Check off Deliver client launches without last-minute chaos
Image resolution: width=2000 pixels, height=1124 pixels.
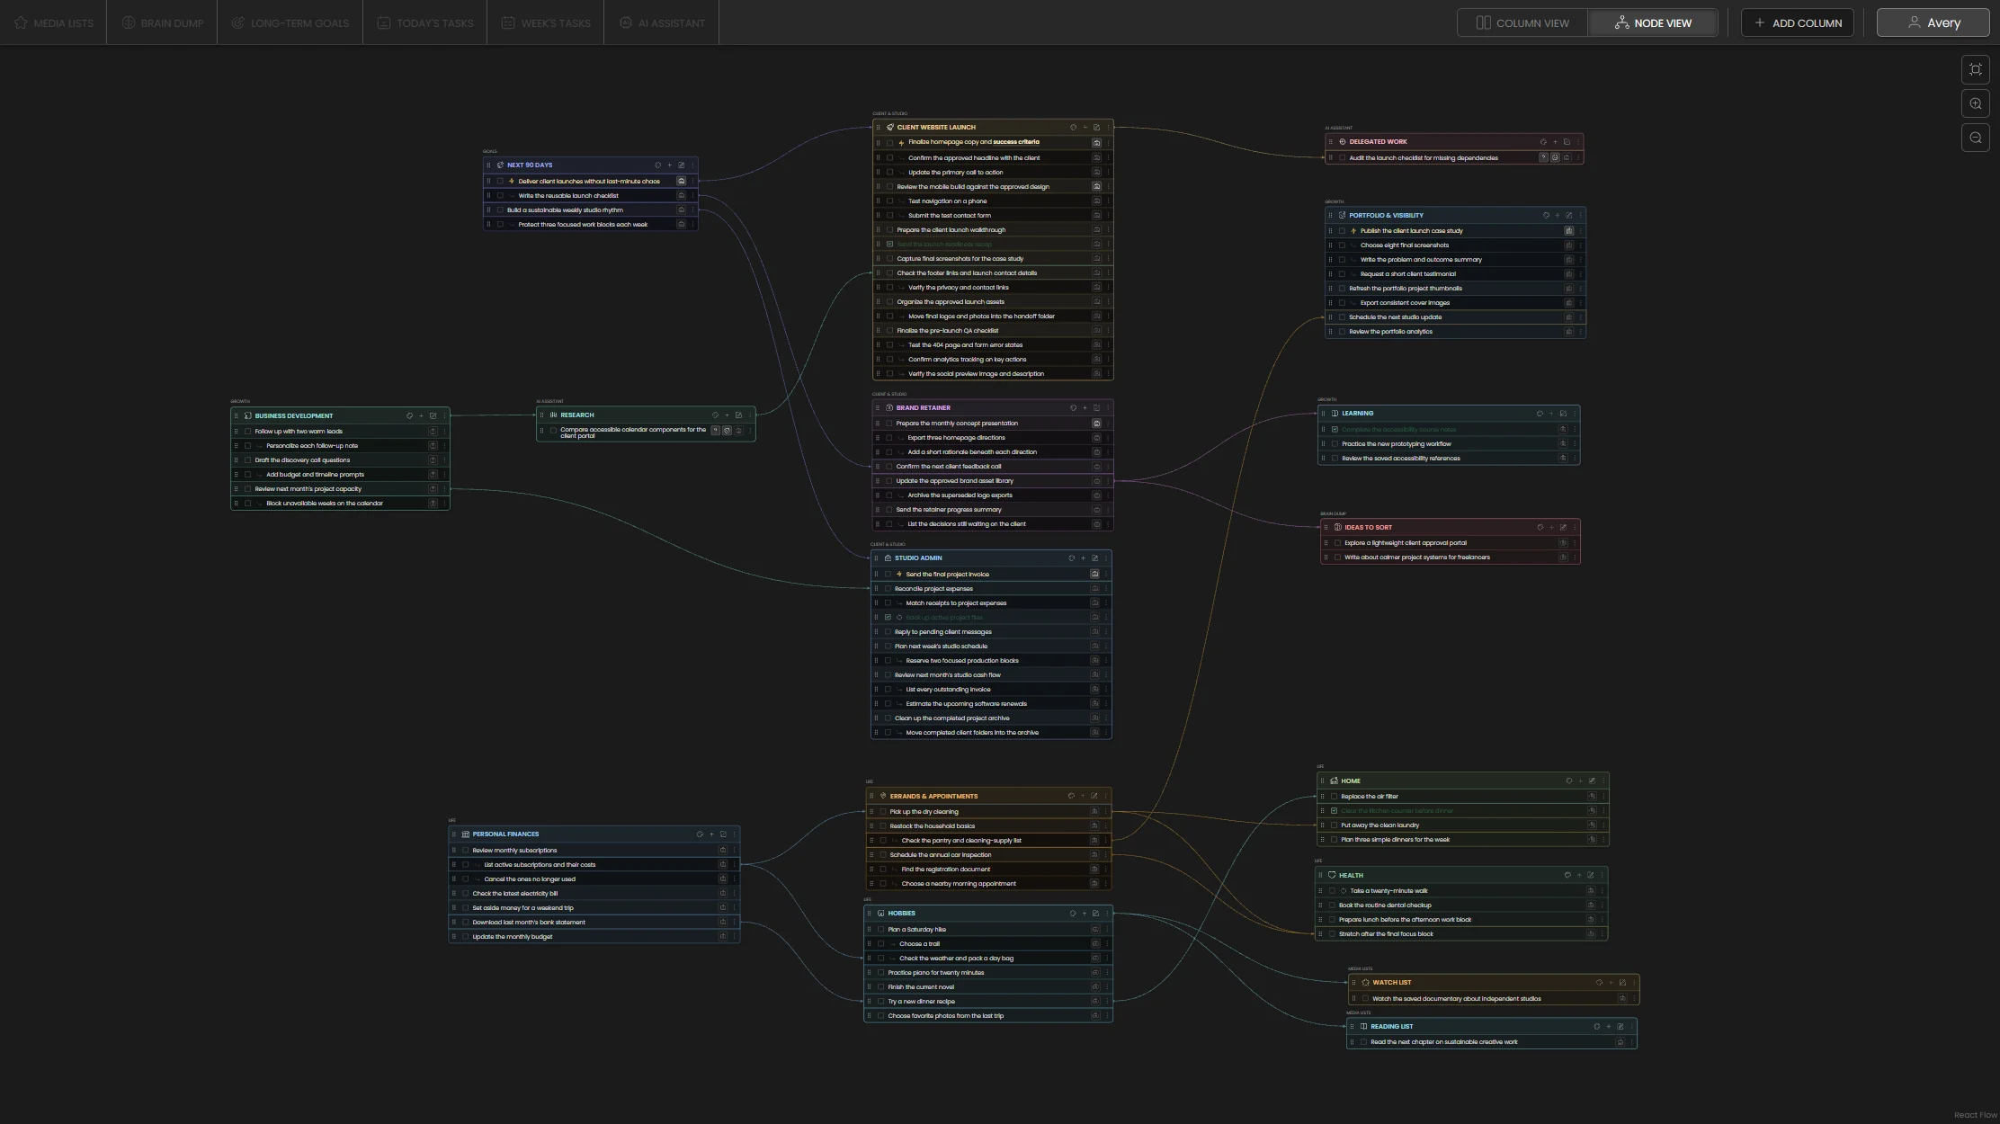[501, 182]
